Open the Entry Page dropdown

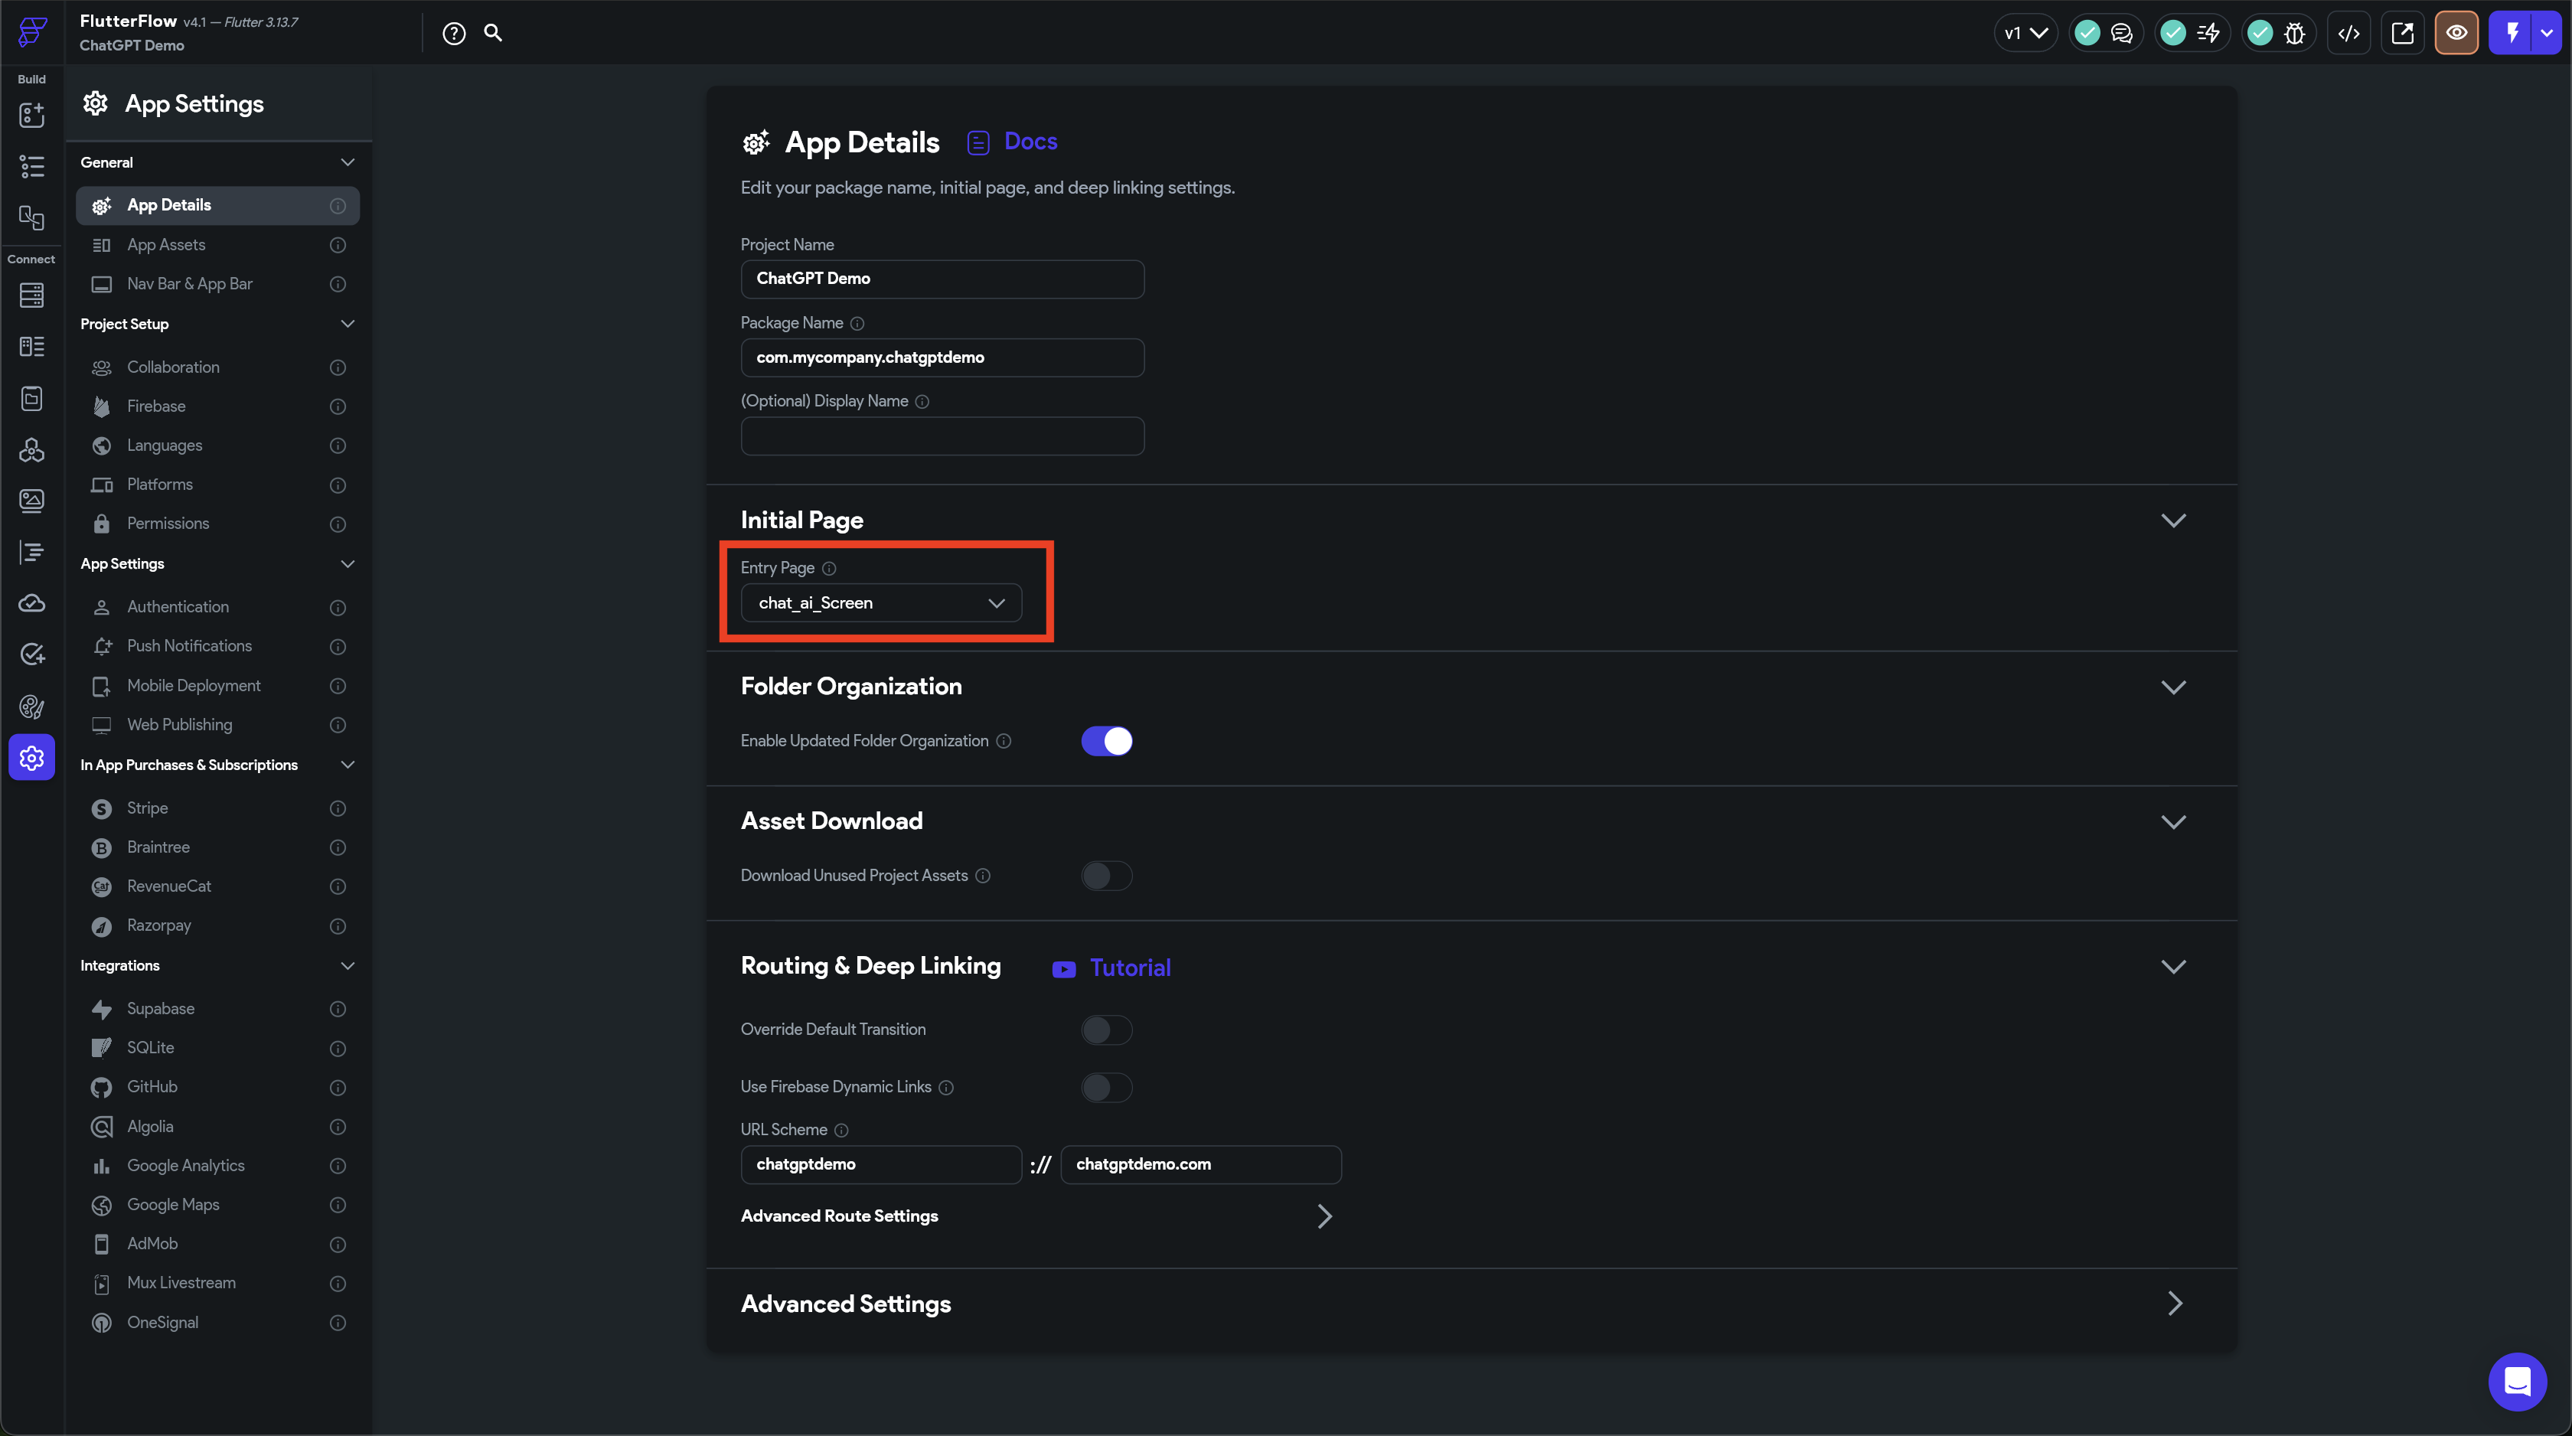(880, 603)
